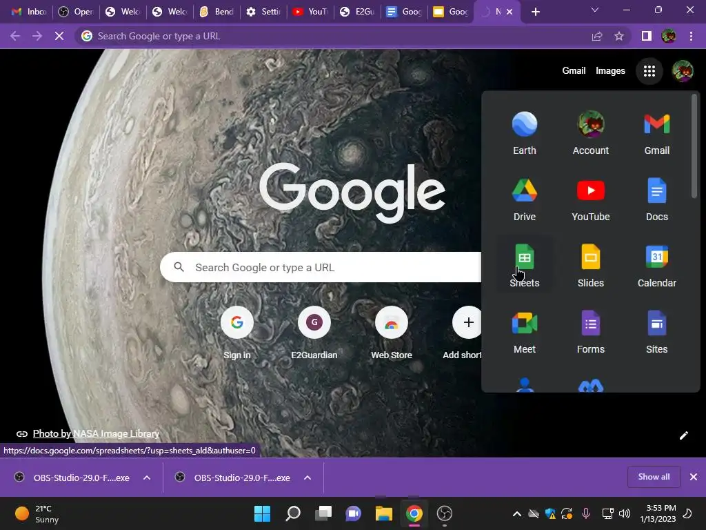Customize this page pencil icon
This screenshot has height=530, width=706.
[x=683, y=435]
